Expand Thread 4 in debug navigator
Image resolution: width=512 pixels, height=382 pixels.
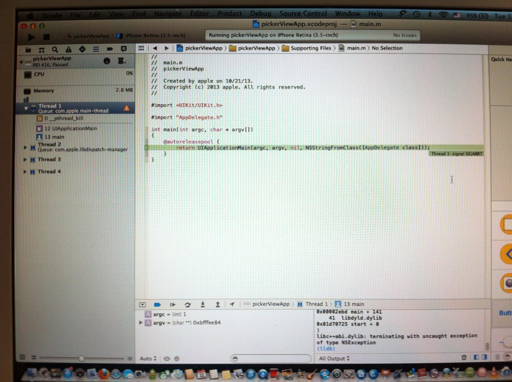pyautogui.click(x=25, y=172)
